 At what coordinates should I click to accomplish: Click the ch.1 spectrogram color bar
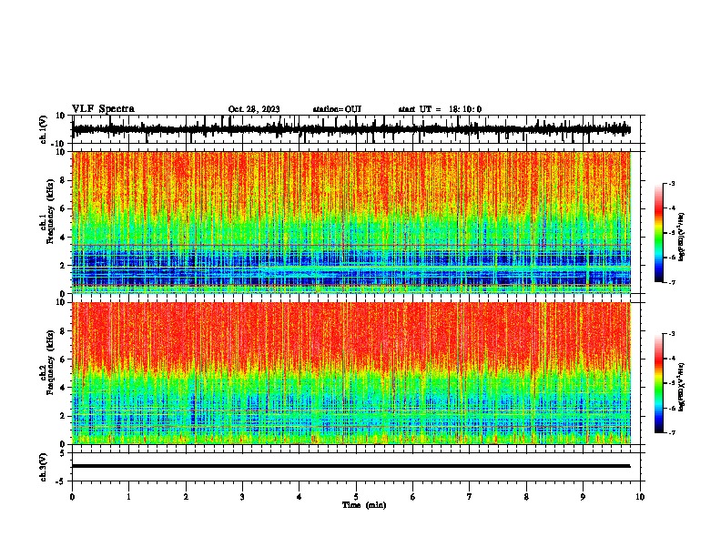click(x=658, y=233)
